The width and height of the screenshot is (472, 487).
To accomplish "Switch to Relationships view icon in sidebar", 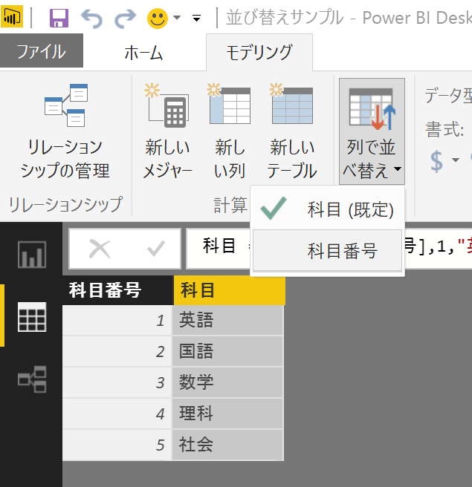I will coord(32,379).
